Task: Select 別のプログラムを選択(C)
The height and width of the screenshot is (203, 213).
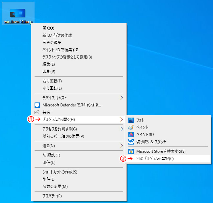Action: point(168,159)
